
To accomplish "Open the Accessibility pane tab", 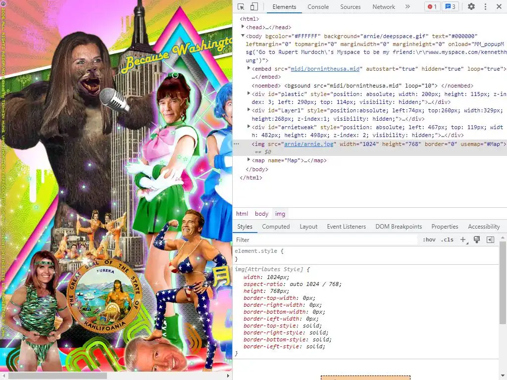I will click(484, 227).
